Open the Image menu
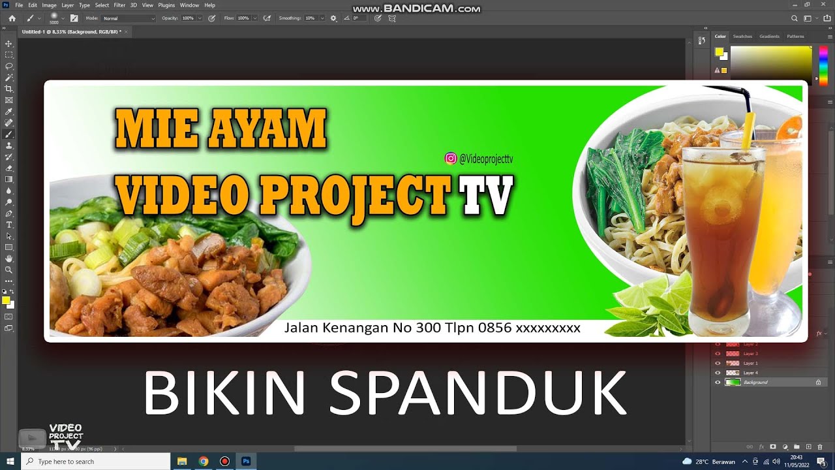 click(x=49, y=5)
